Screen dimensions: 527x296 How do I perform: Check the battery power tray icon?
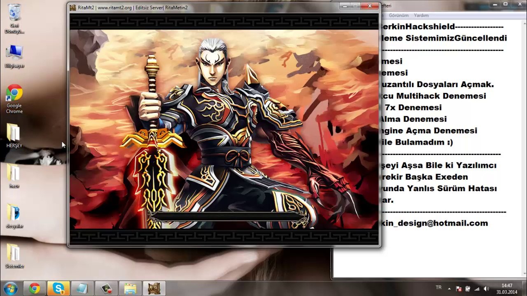(x=468, y=289)
